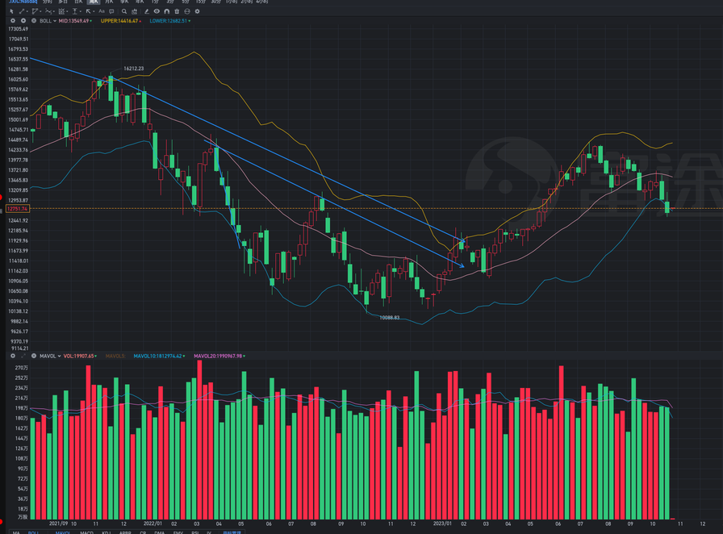The image size is (723, 534).
Task: Select the Fibonacci grid drawing tool
Action: coord(61,11)
